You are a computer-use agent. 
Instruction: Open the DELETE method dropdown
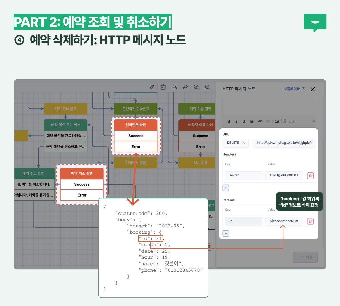click(235, 143)
